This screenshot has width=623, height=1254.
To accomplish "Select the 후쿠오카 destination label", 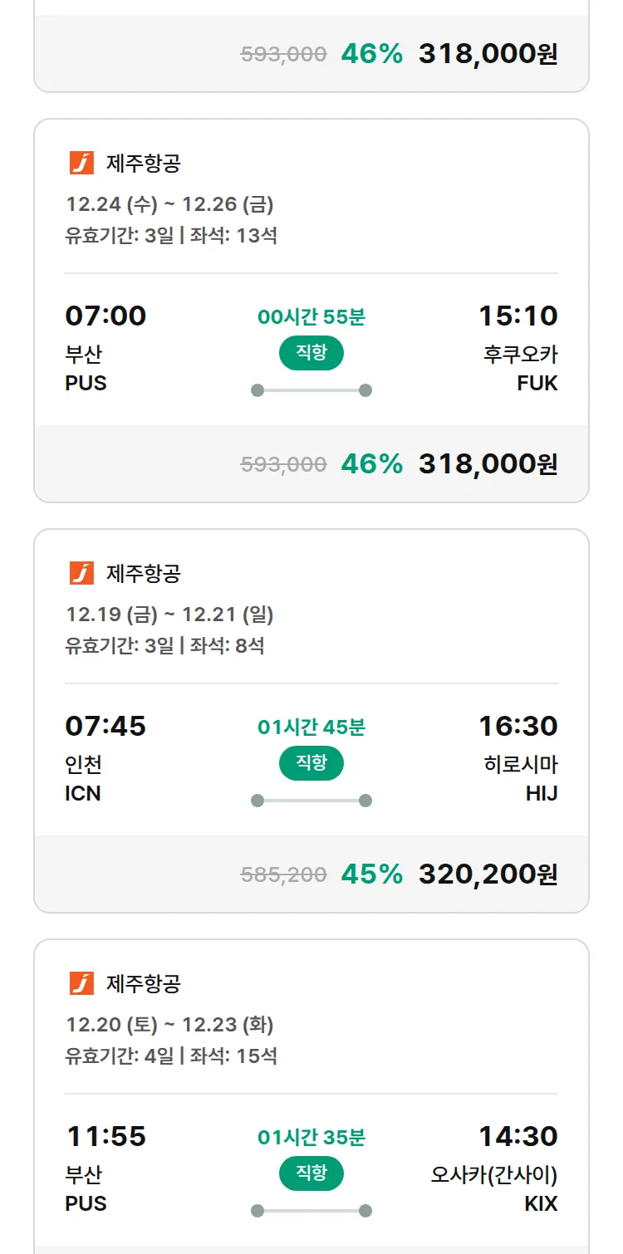I will 520,355.
